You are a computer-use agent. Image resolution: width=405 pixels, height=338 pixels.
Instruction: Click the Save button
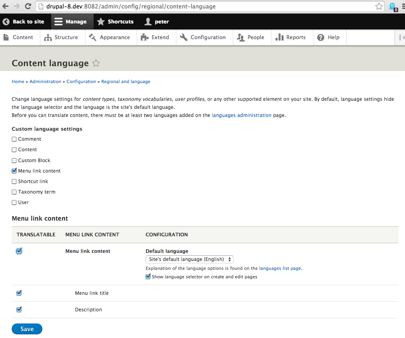click(27, 329)
